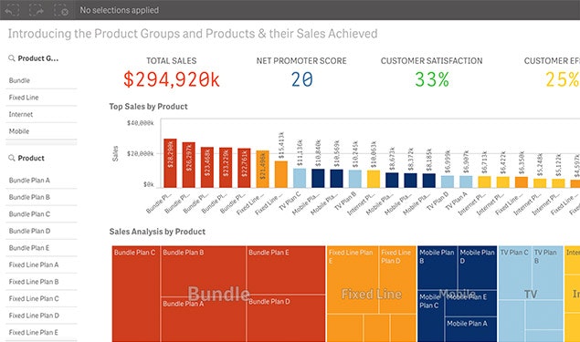580x342 pixels.
Task: Open search icon for Product filter
Action: pyautogui.click(x=12, y=158)
